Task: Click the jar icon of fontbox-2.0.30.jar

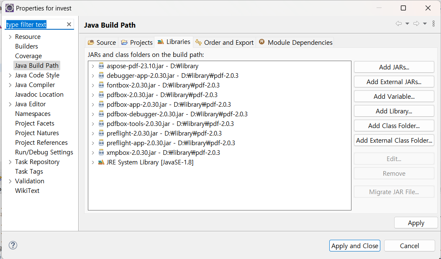Action: tap(101, 85)
